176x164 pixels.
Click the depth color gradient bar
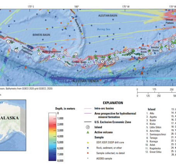pyautogui.click(x=52, y=137)
